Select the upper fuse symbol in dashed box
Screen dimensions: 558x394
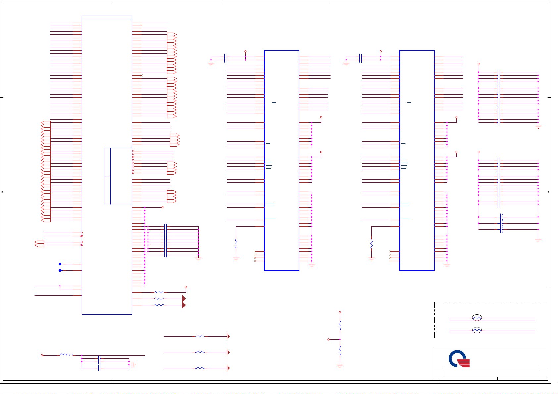[477, 318]
